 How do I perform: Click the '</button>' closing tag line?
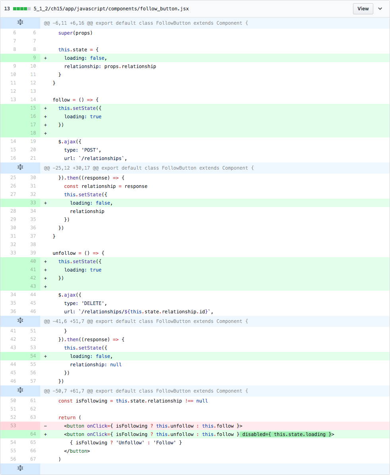[x=77, y=451]
